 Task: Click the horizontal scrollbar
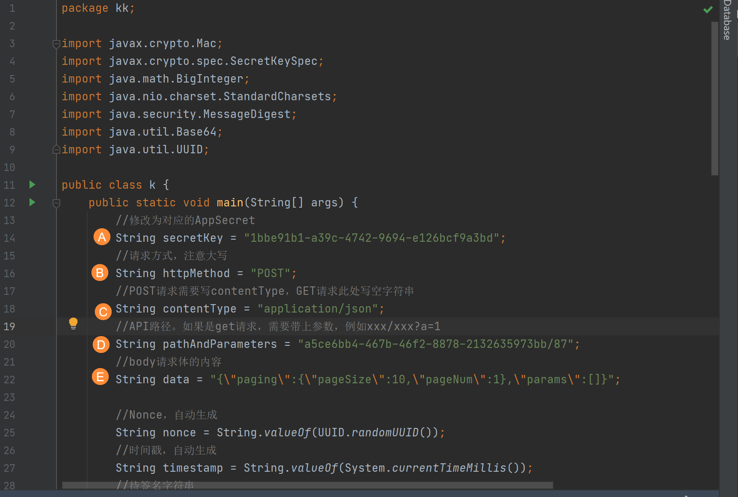pos(308,485)
